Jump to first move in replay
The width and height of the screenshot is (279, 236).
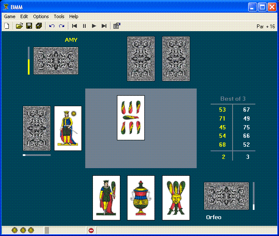[74, 26]
